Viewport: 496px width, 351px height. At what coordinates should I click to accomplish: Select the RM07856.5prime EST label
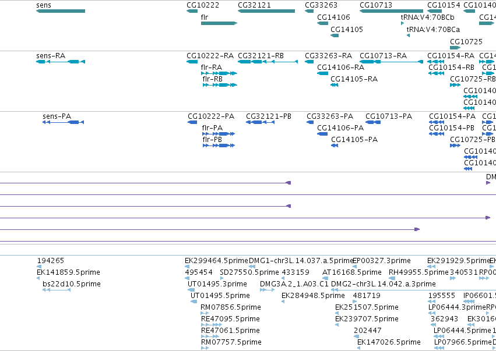click(231, 307)
